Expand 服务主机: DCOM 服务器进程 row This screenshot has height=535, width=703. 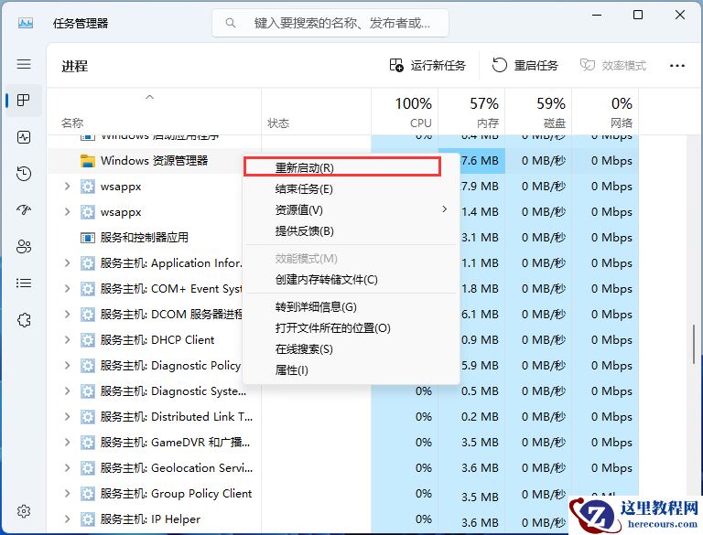[x=67, y=314]
